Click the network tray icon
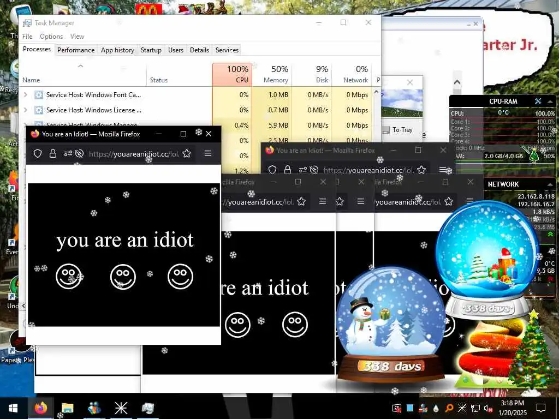Image resolution: width=559 pixels, height=419 pixels. click(475, 408)
